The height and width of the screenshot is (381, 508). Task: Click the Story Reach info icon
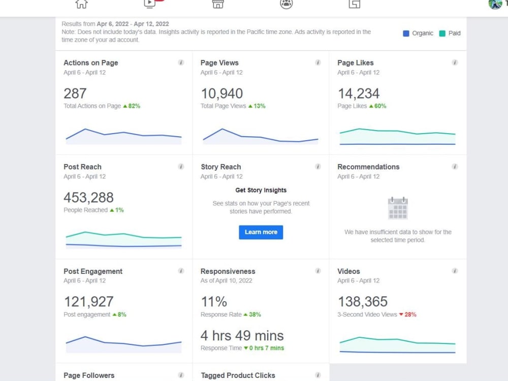[x=318, y=167]
